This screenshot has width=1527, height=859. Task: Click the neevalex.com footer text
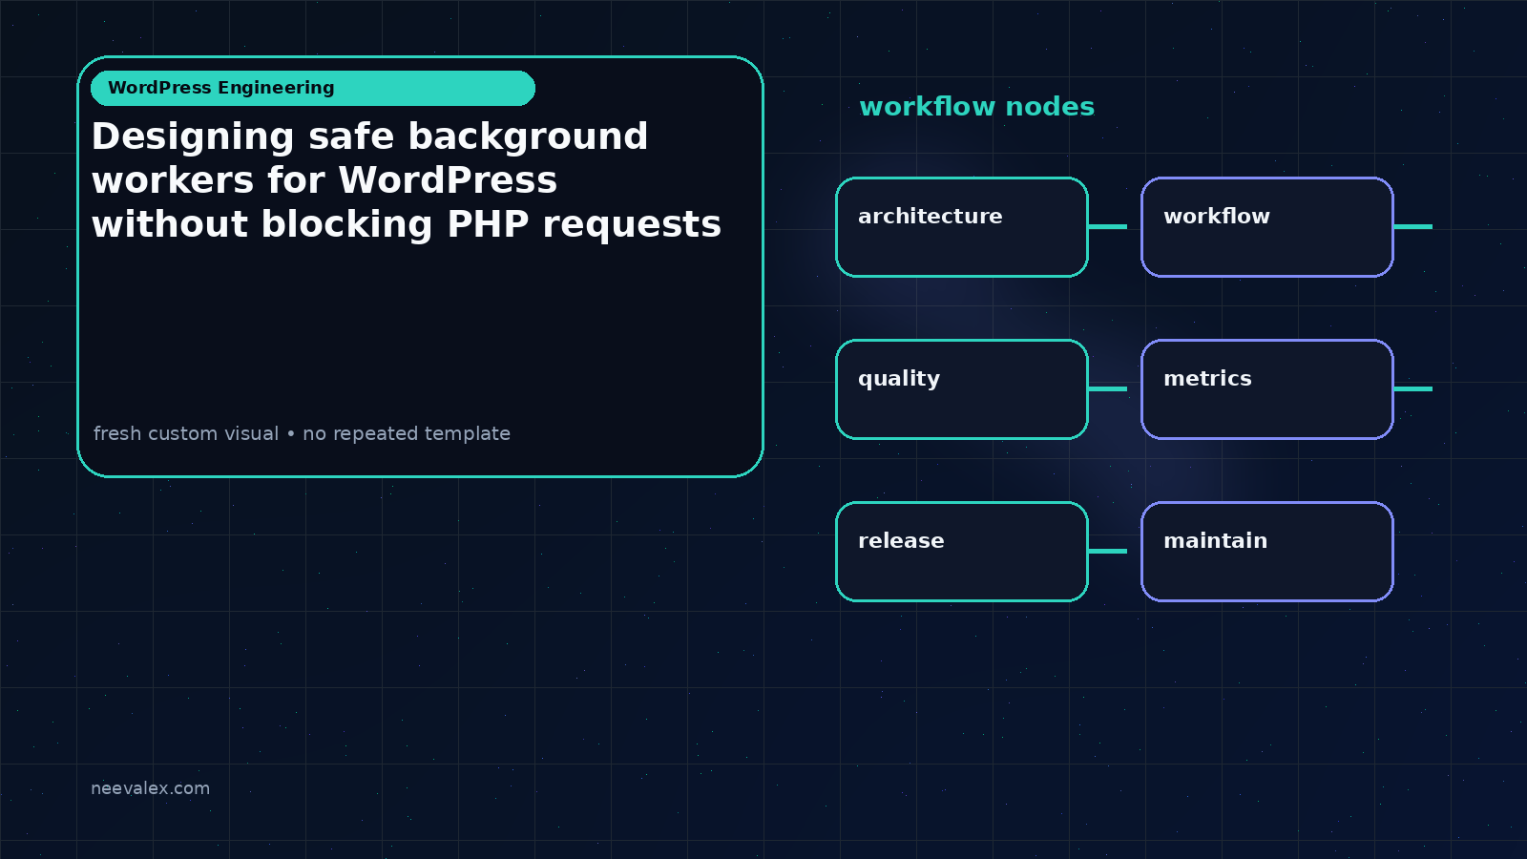pyautogui.click(x=150, y=788)
